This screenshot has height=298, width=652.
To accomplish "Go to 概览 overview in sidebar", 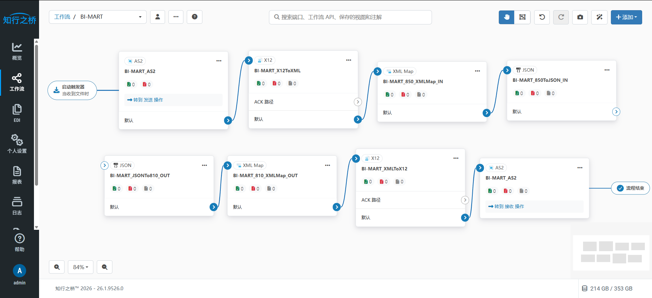I will (x=17, y=52).
